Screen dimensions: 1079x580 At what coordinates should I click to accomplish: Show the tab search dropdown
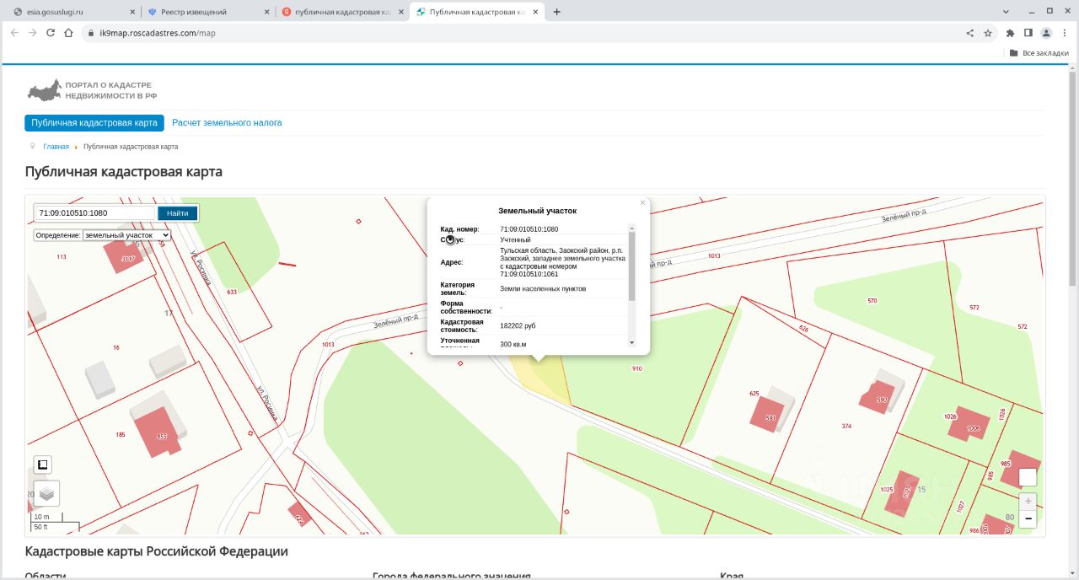[x=1006, y=11]
